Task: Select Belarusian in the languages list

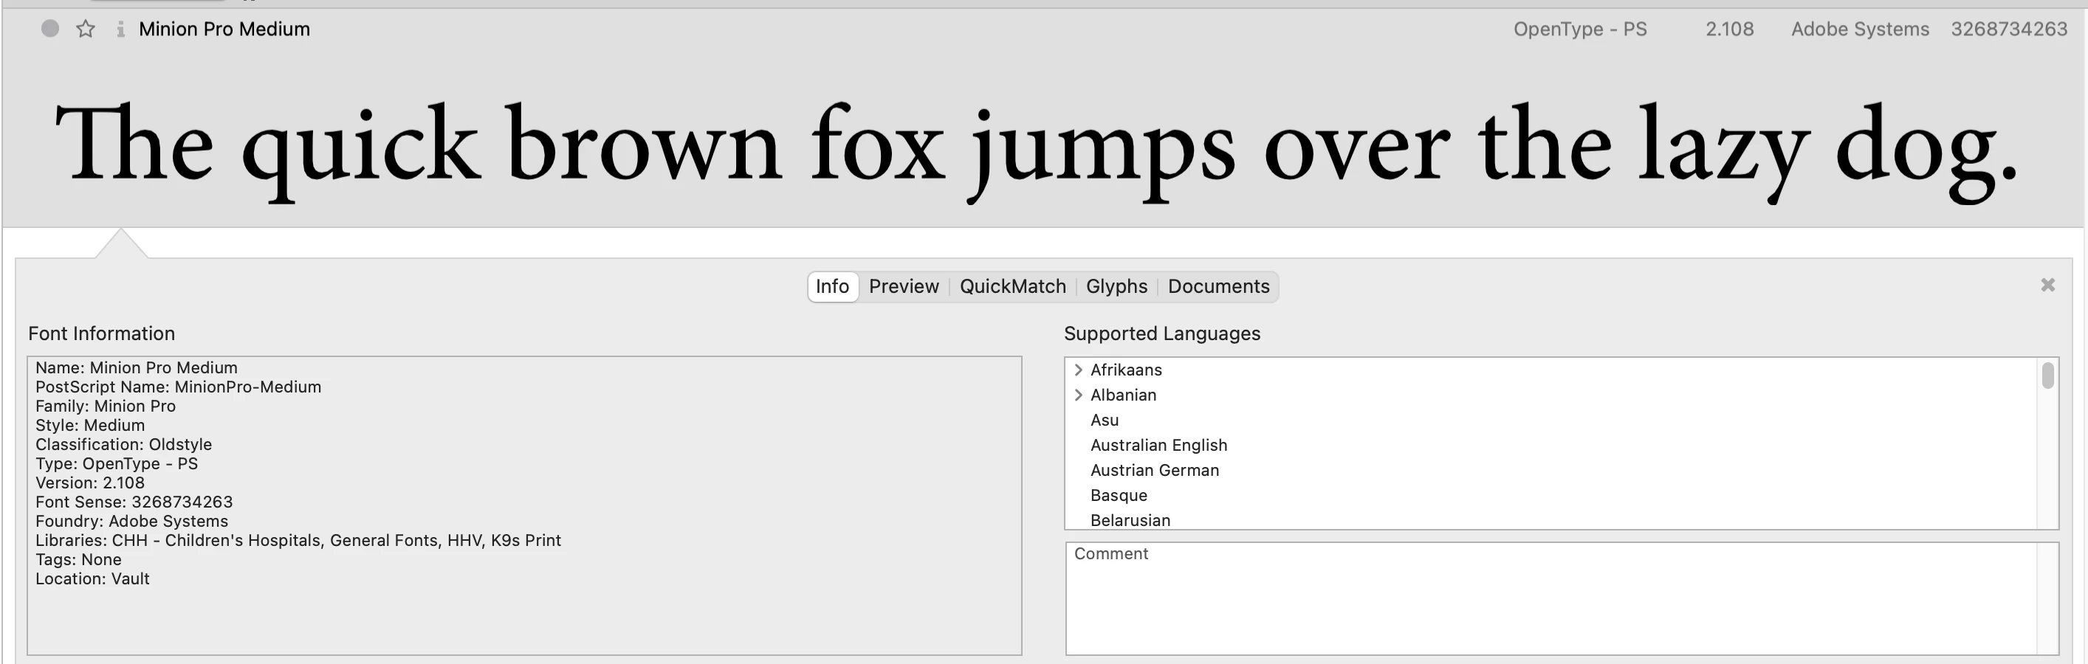Action: (x=1130, y=521)
